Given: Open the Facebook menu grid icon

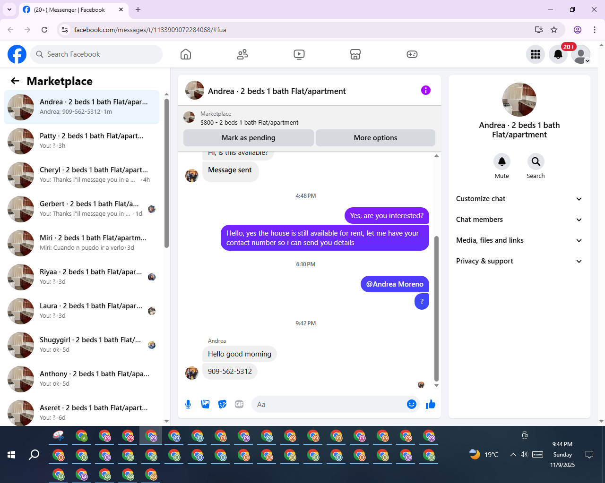Looking at the screenshot, I should point(536,54).
